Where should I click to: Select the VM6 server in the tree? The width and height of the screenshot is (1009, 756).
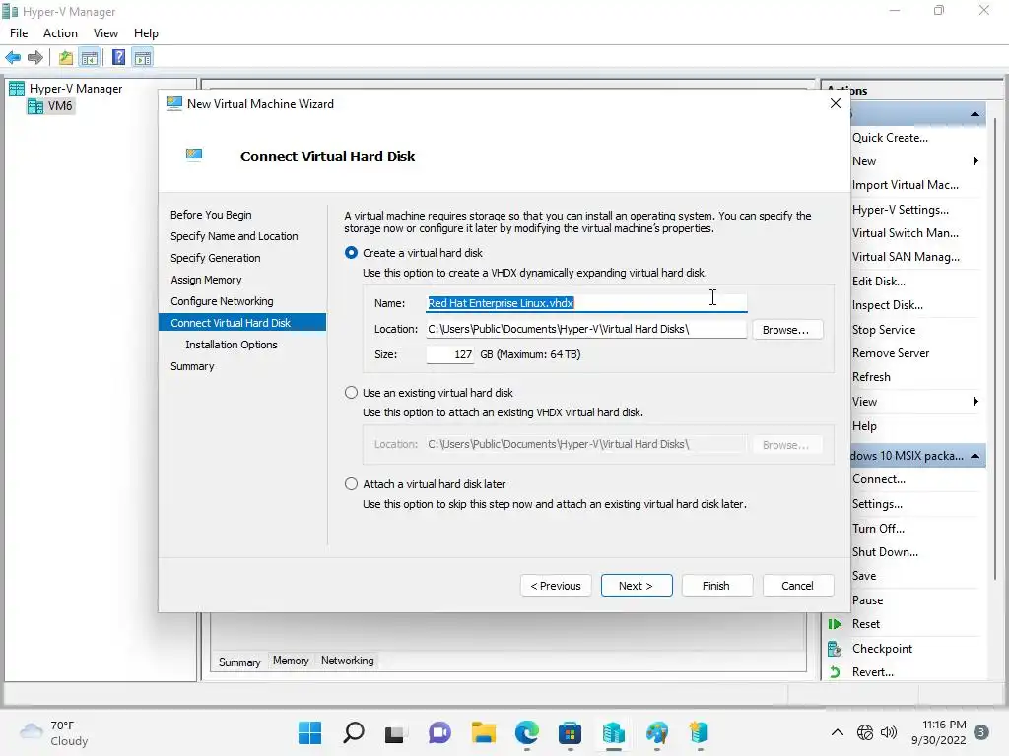click(x=51, y=106)
